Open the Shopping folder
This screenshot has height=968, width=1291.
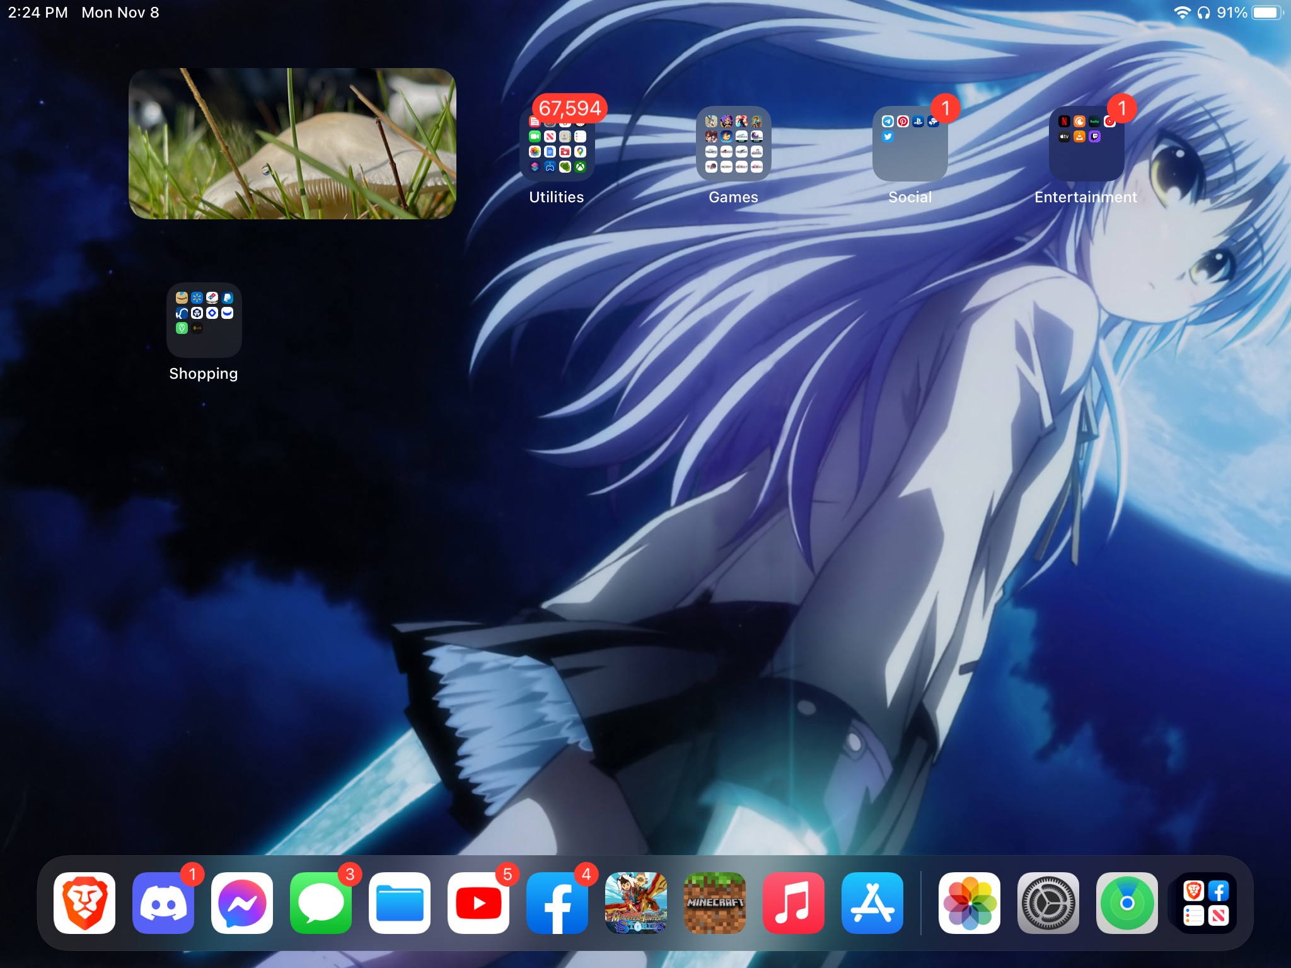click(204, 320)
